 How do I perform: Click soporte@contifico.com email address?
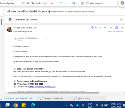coord(35,81)
